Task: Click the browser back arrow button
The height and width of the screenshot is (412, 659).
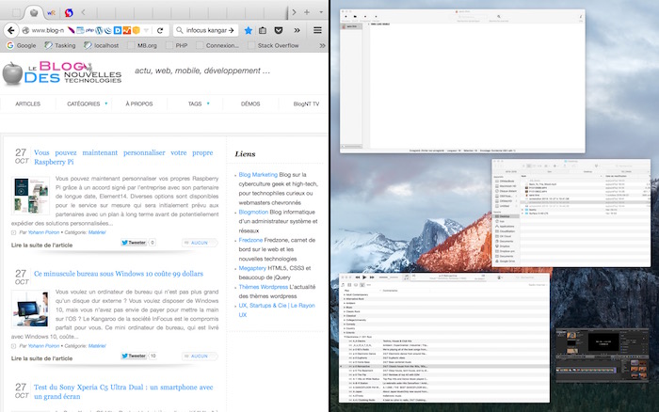Action: pyautogui.click(x=11, y=30)
